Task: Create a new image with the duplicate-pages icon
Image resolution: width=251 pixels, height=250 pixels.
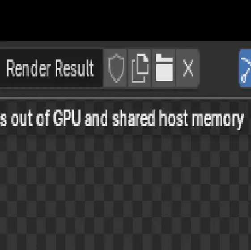Action: coord(140,68)
